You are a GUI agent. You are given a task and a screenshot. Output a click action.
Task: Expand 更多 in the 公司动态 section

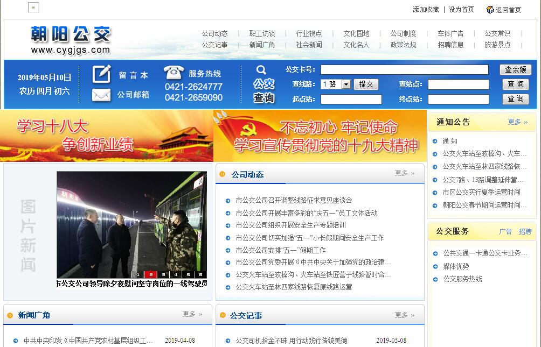[x=405, y=173]
